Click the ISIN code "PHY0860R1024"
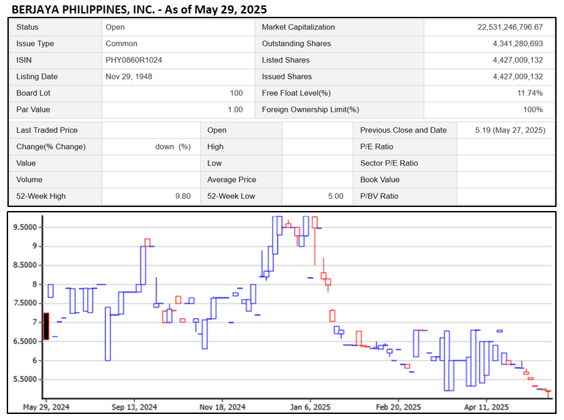The height and width of the screenshot is (420, 564). click(x=134, y=60)
